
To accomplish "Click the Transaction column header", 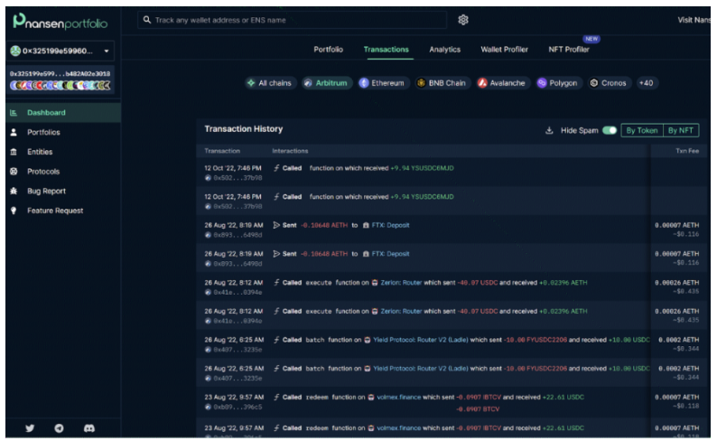I will point(222,151).
